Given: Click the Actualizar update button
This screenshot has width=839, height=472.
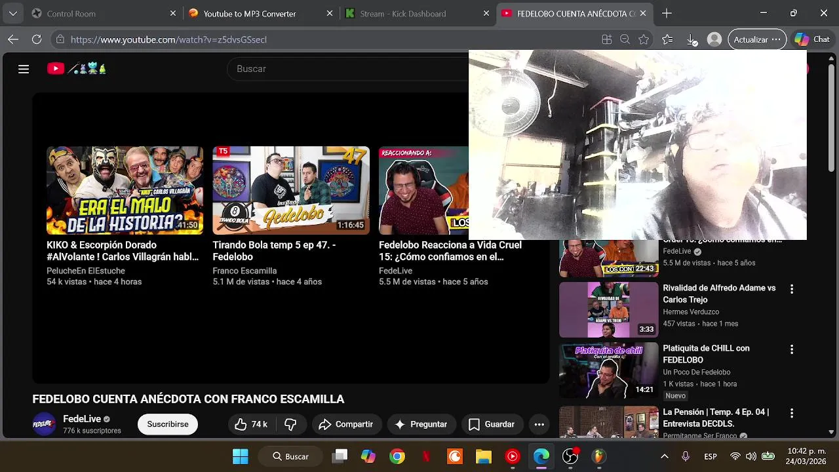Looking at the screenshot, I should 757,39.
